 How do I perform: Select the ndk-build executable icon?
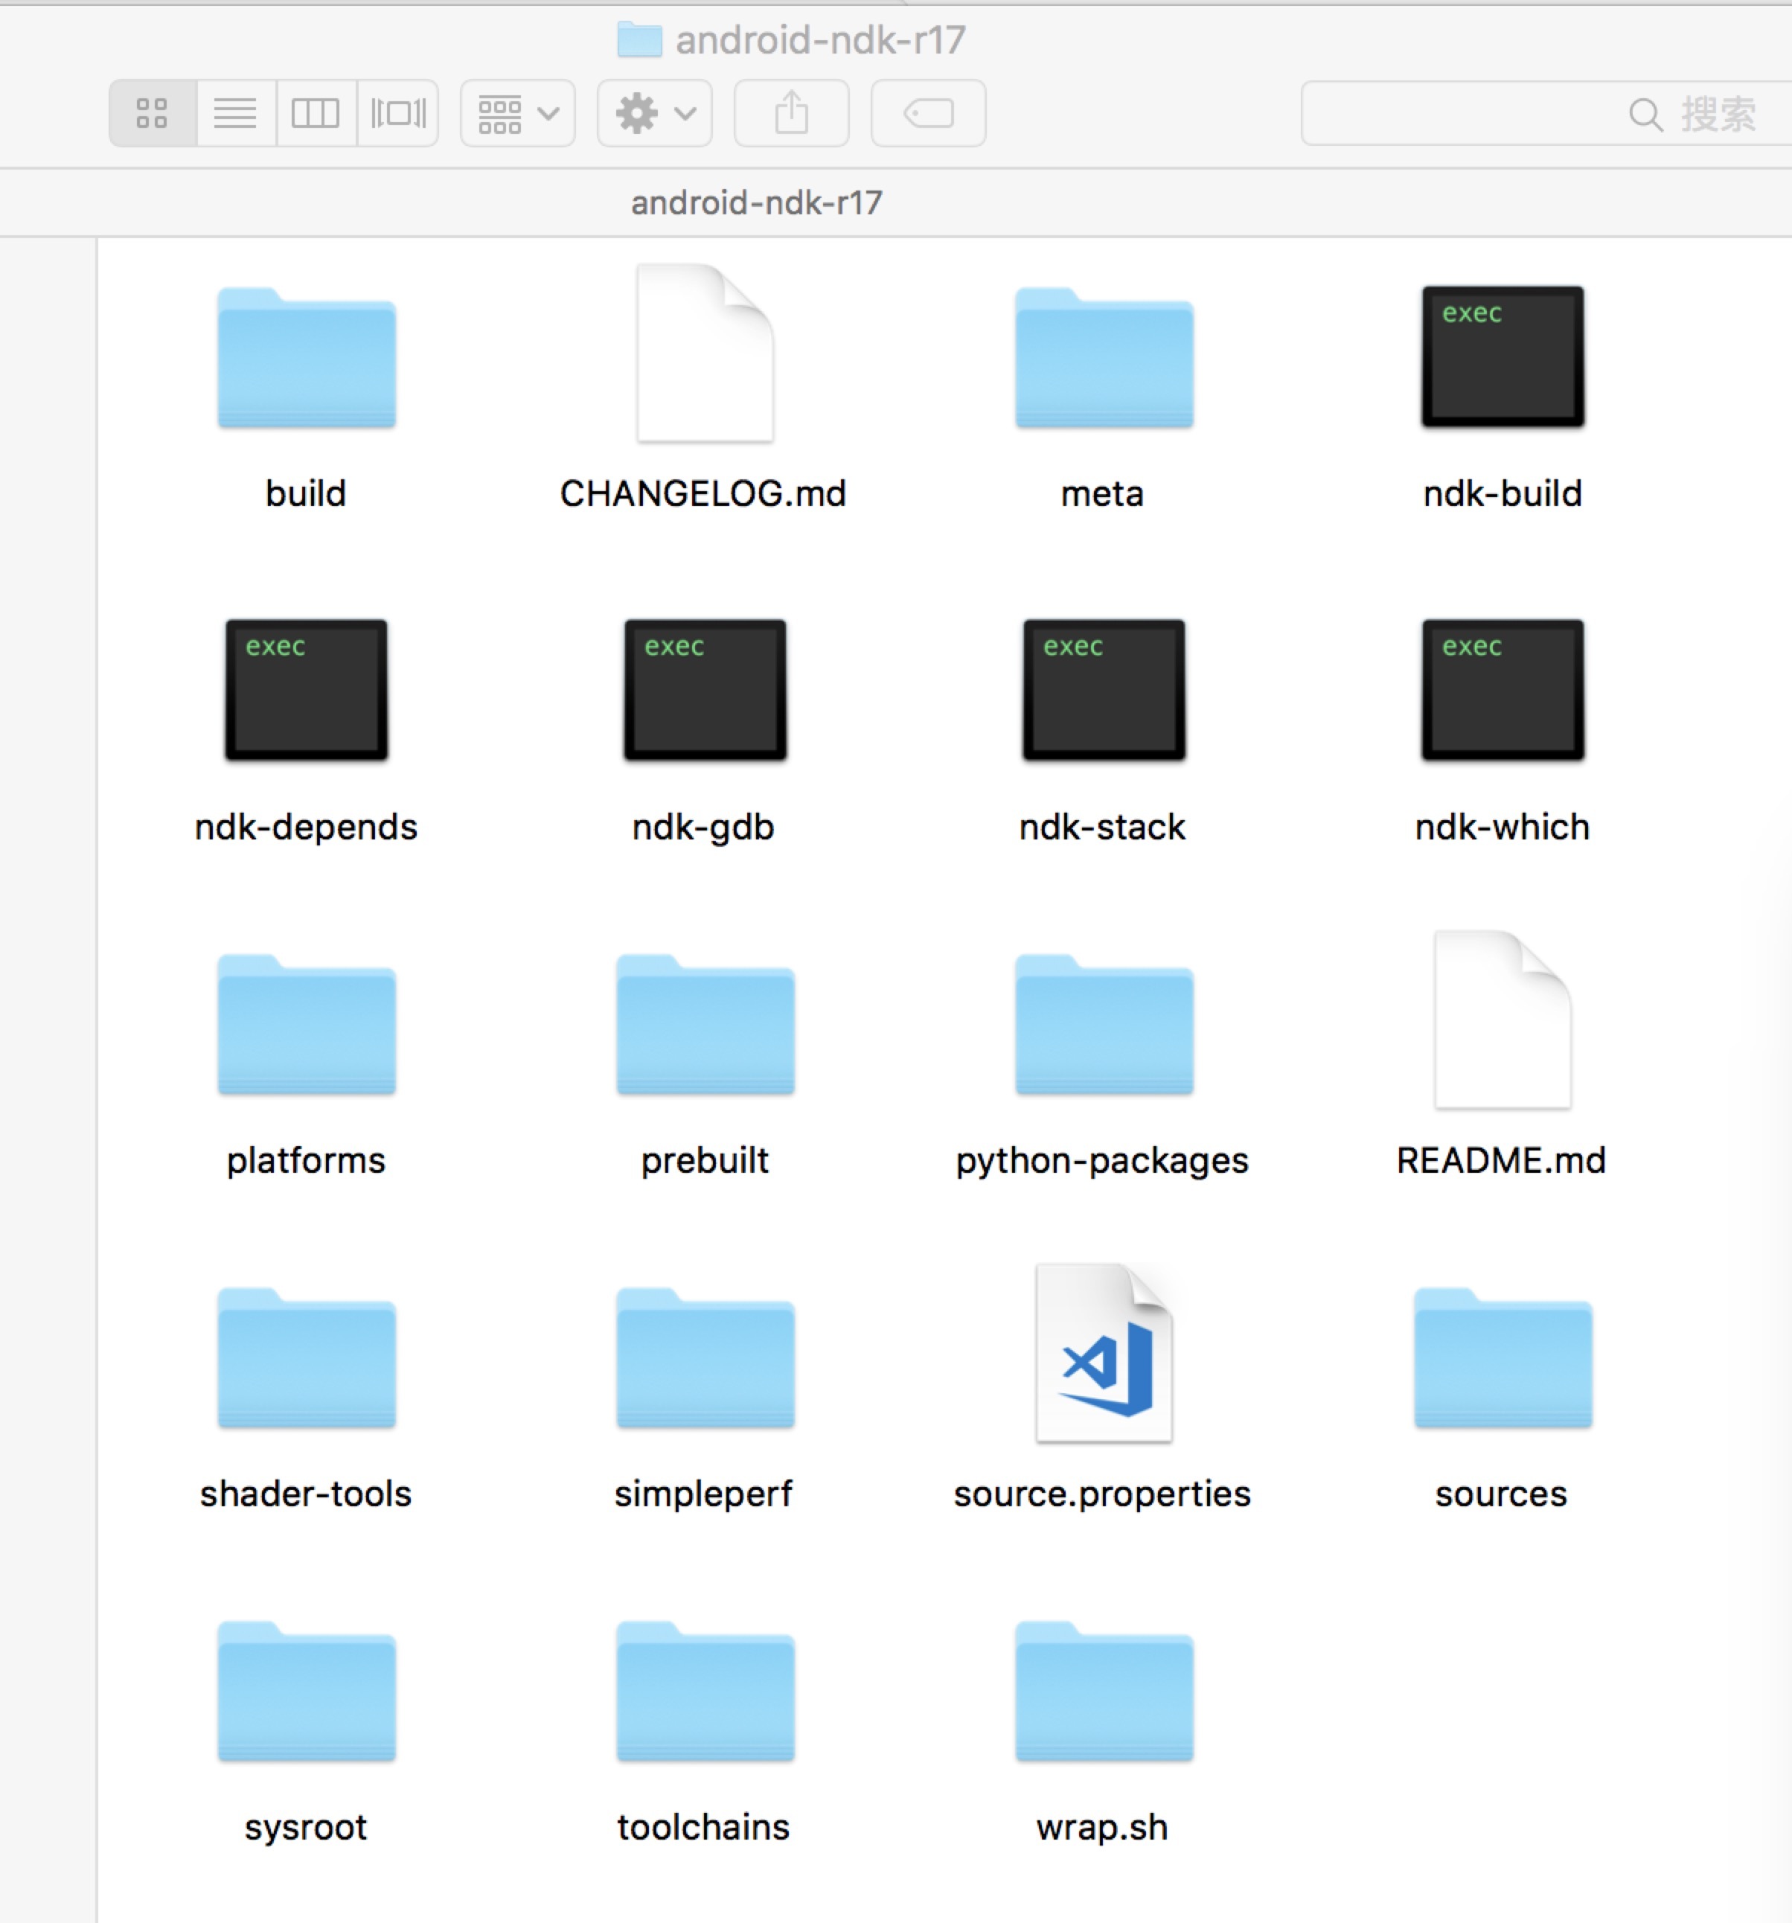coord(1502,356)
